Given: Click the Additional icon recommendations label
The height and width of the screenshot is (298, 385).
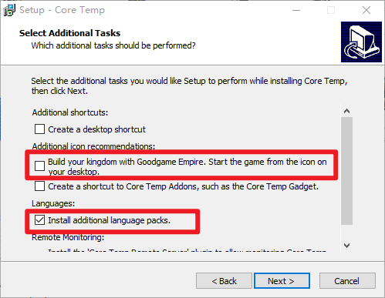Looking at the screenshot, I should tap(93, 146).
